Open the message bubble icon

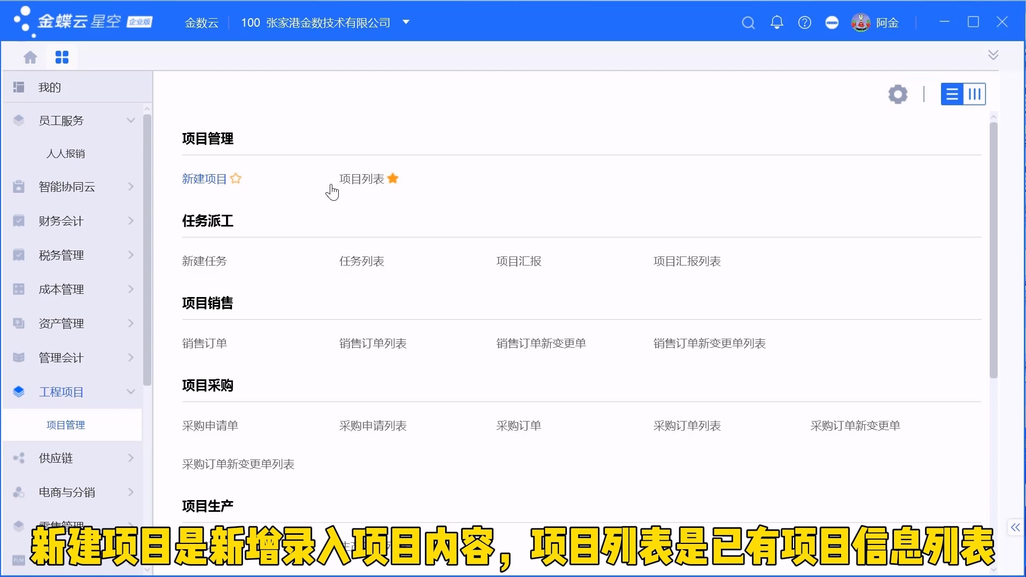tap(832, 22)
